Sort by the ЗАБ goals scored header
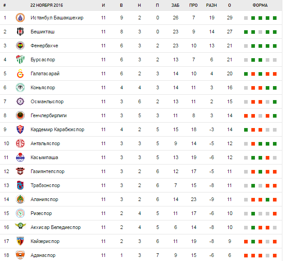 pyautogui.click(x=175, y=5)
